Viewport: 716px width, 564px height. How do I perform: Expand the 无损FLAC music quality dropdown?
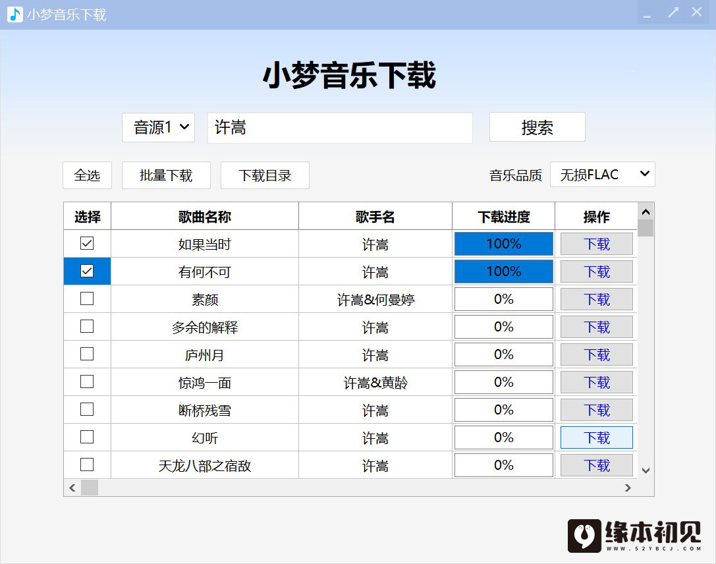602,175
